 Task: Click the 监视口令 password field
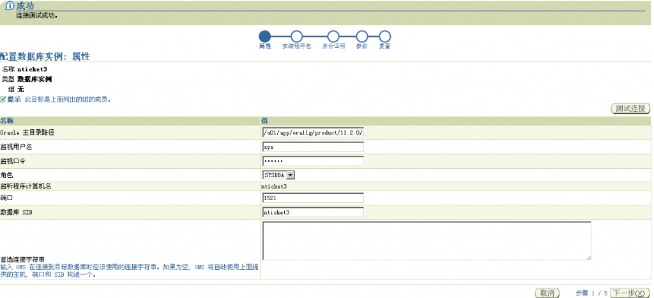[x=313, y=161]
